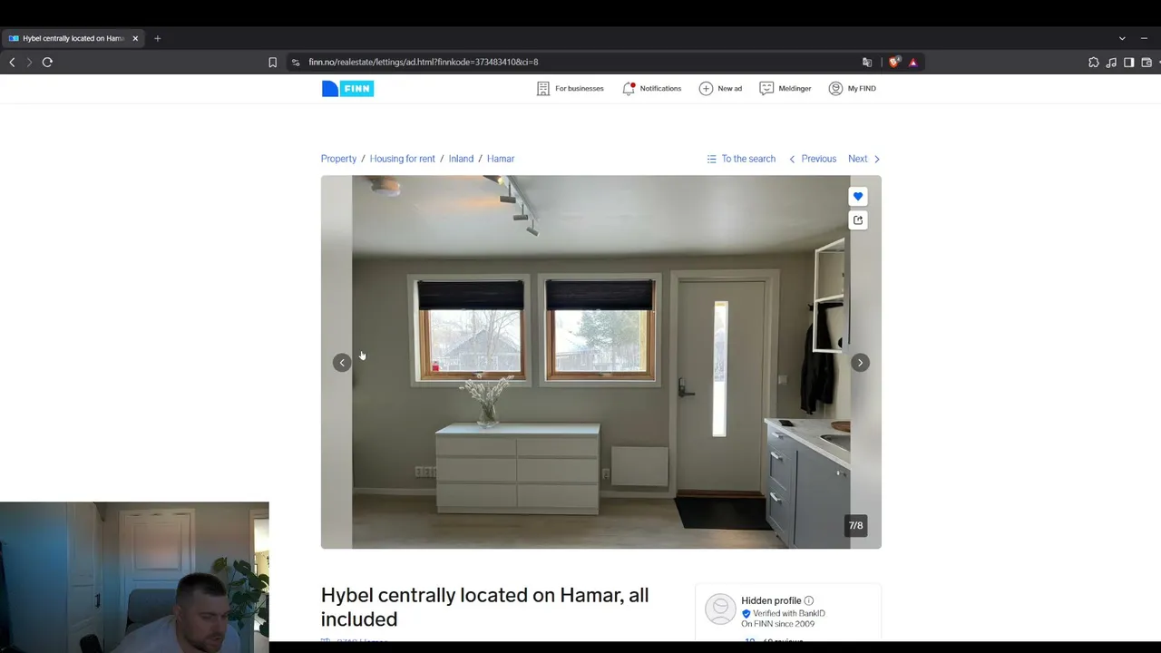The height and width of the screenshot is (653, 1161).
Task: Open the Hidden profile avatar
Action: [720, 609]
